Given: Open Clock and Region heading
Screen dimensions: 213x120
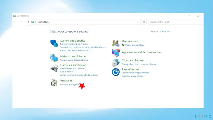Looking at the screenshot, I should click(x=132, y=60).
